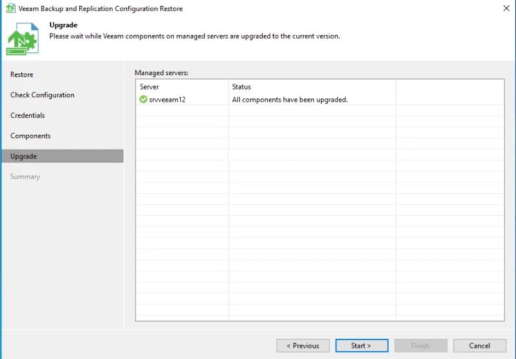Click the 'Managed servers:' label
The image size is (516, 359).
tap(161, 73)
